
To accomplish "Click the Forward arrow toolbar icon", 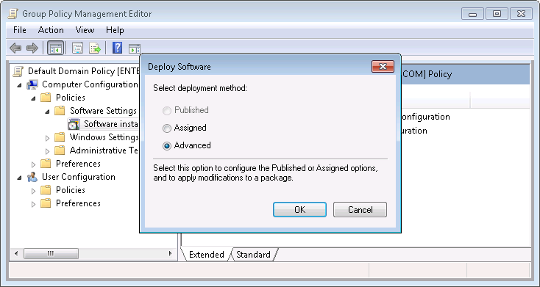I will tap(32, 48).
